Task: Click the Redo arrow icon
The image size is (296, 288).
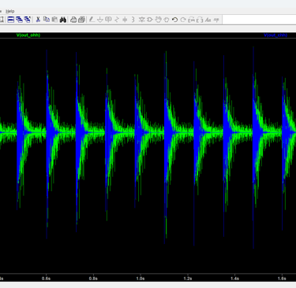Action: tap(183, 20)
